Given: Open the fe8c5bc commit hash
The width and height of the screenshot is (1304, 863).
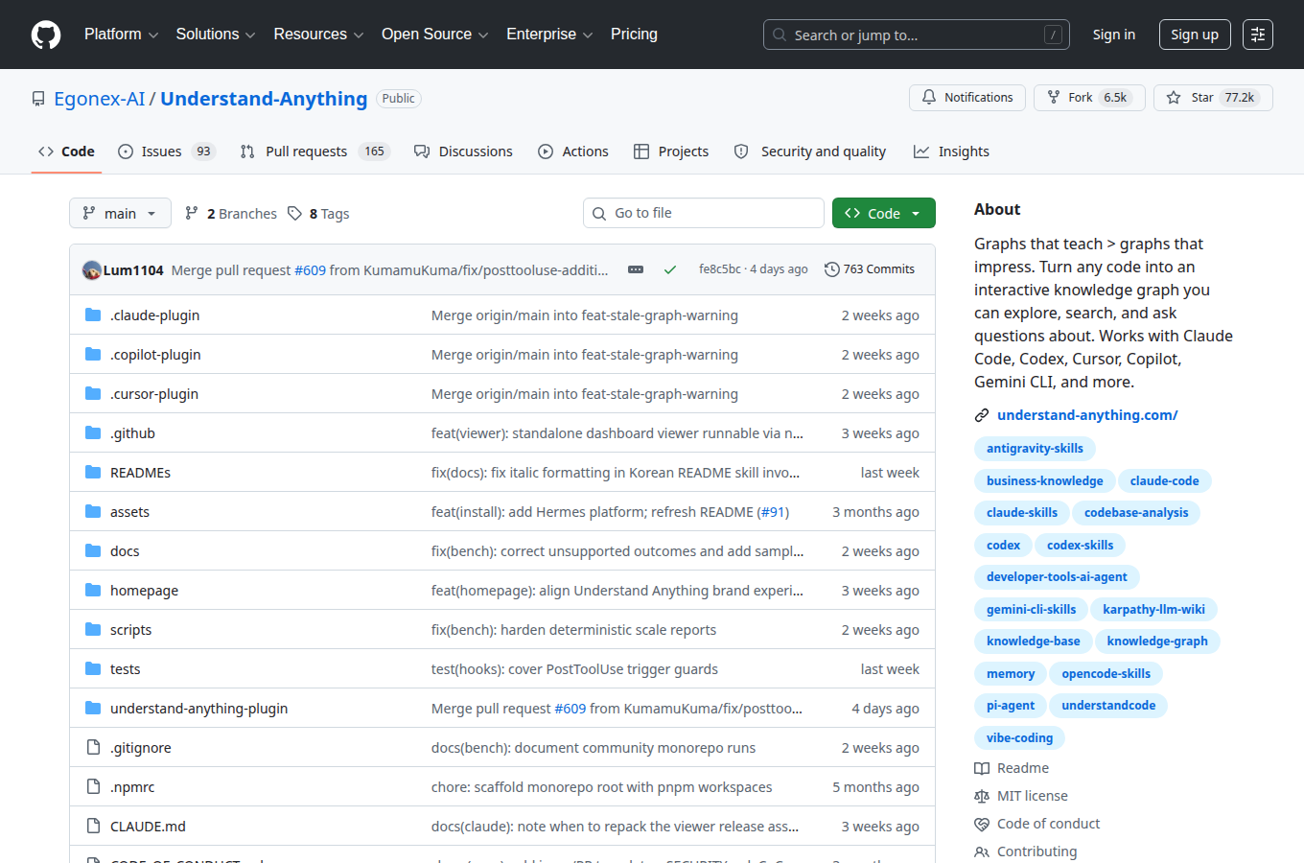Looking at the screenshot, I should click(720, 269).
